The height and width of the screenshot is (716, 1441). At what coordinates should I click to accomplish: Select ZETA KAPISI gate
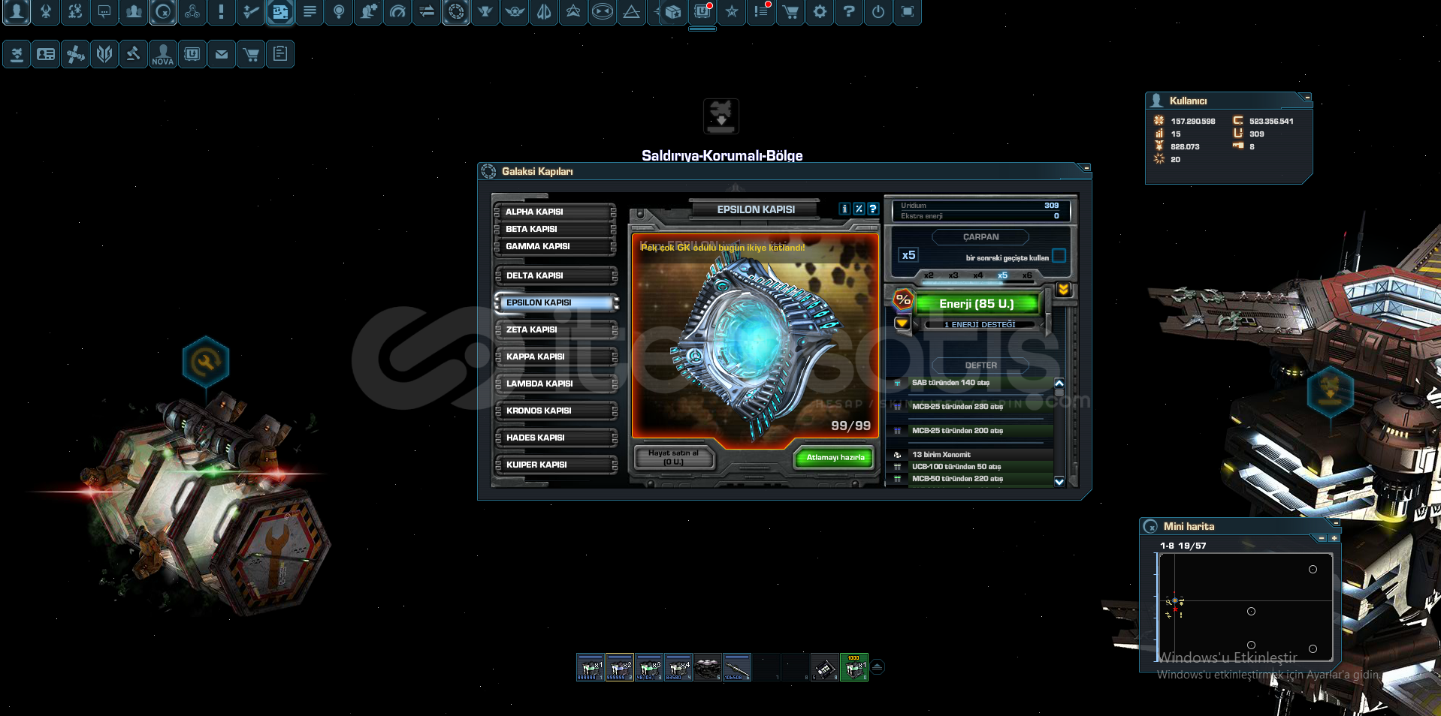coord(556,329)
